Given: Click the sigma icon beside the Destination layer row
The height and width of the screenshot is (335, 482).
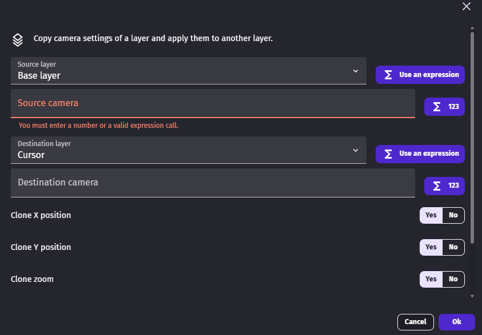Looking at the screenshot, I should (388, 154).
